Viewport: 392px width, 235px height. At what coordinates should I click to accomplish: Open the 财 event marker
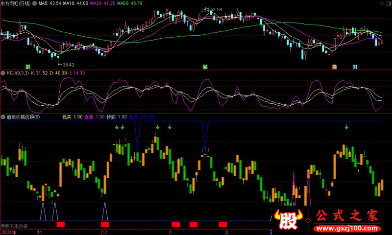(x=355, y=67)
